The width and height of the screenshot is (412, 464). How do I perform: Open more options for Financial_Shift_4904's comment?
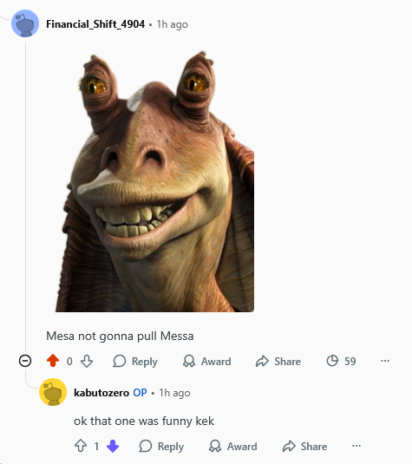(385, 361)
